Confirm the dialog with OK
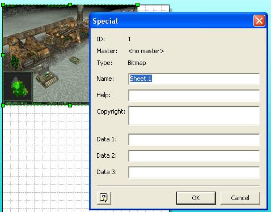 196,198
